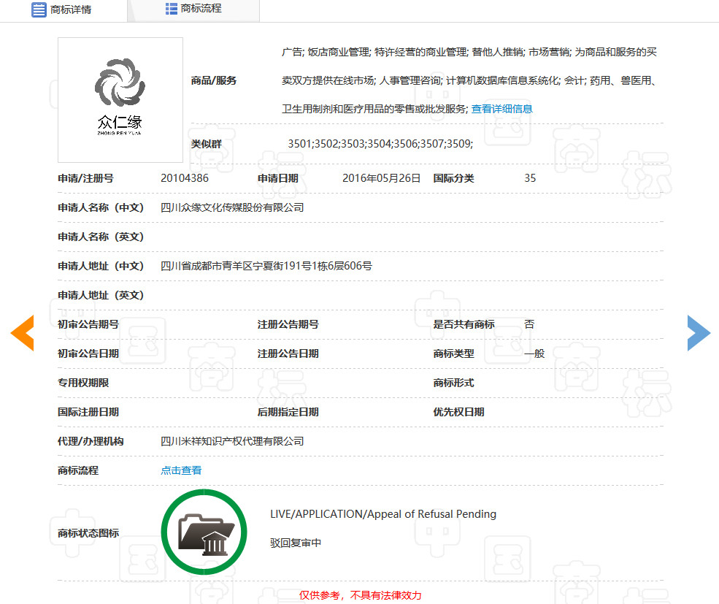This screenshot has width=719, height=604.
Task: Open the 众仁缘 trademark logo image
Action: click(x=120, y=100)
